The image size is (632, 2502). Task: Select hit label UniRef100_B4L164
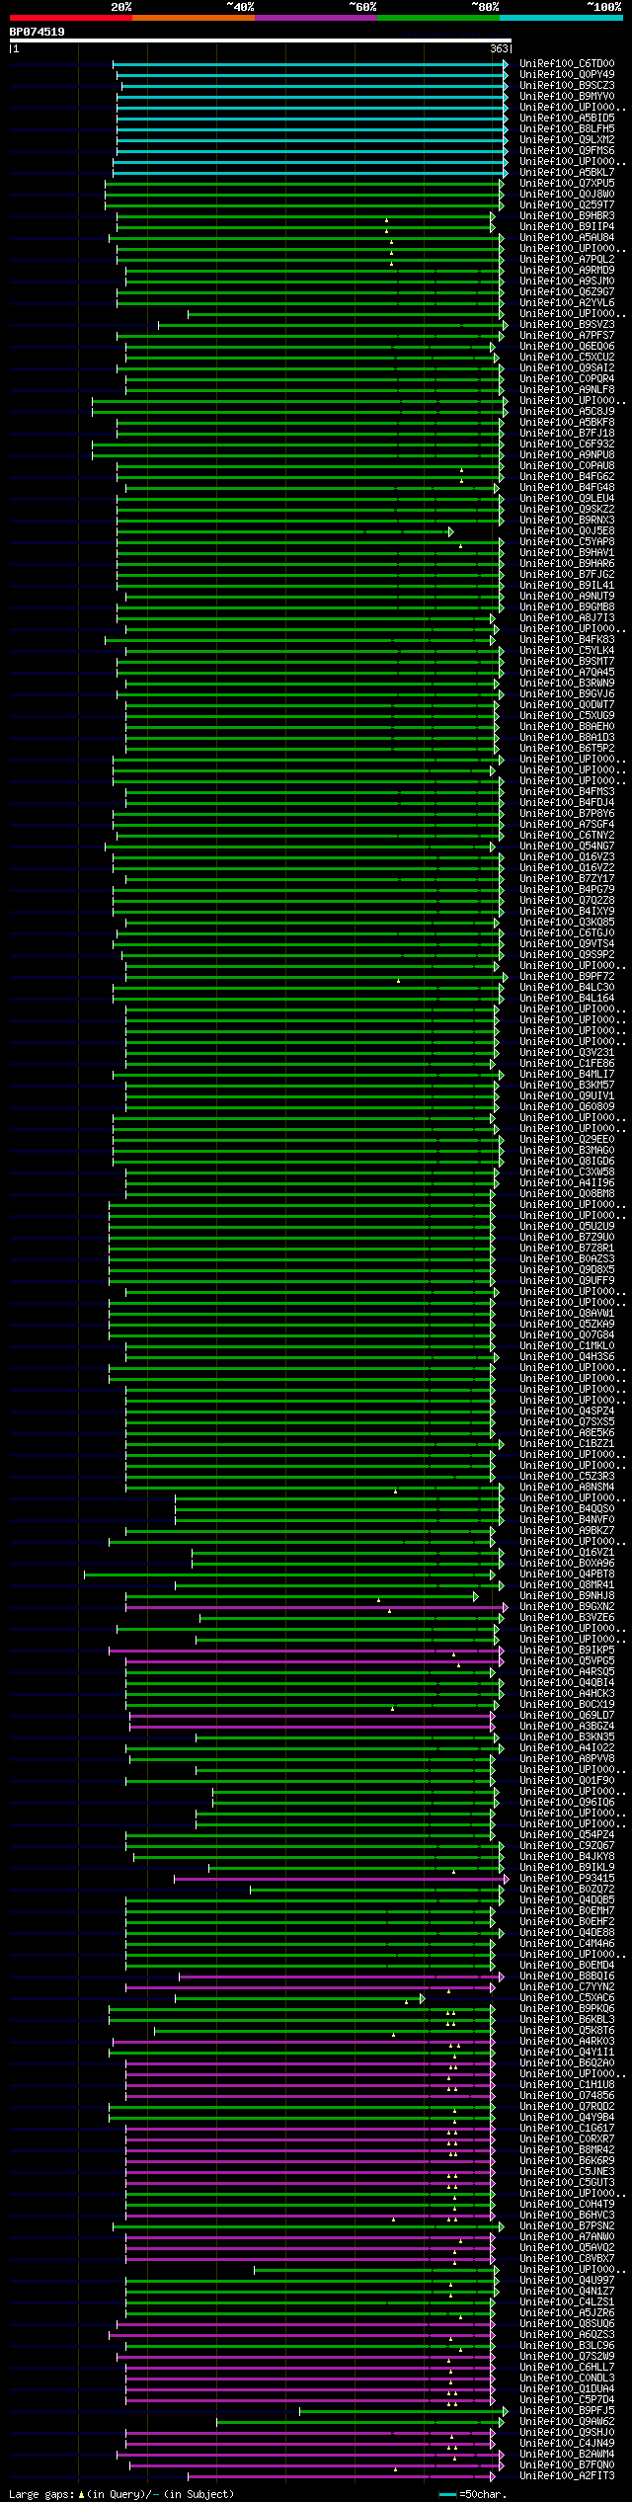click(567, 999)
